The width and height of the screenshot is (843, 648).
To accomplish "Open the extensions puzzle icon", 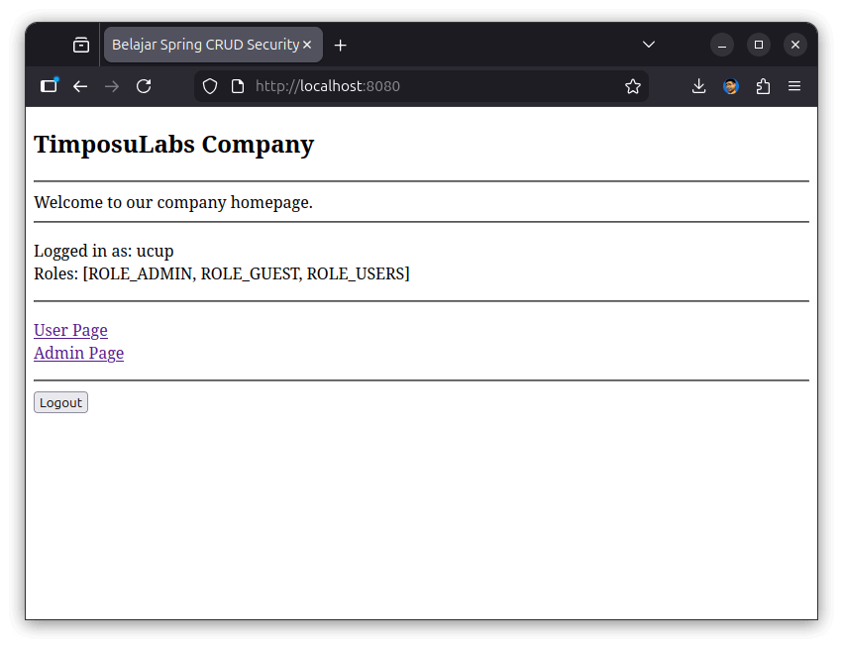I will coord(763,86).
